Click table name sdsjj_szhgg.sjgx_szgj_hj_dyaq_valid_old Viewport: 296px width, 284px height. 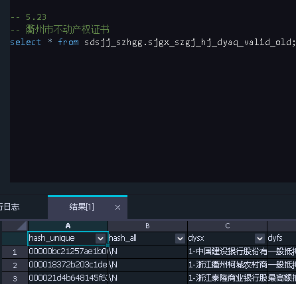[x=188, y=42]
